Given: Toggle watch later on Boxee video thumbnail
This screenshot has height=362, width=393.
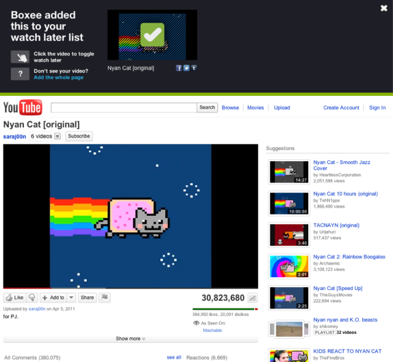Looking at the screenshot, I should (x=152, y=35).
